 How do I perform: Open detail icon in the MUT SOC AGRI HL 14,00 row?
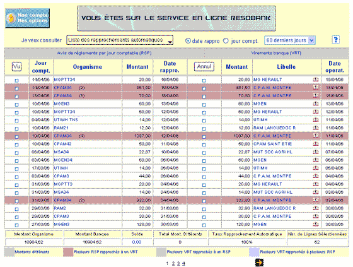pos(316,192)
